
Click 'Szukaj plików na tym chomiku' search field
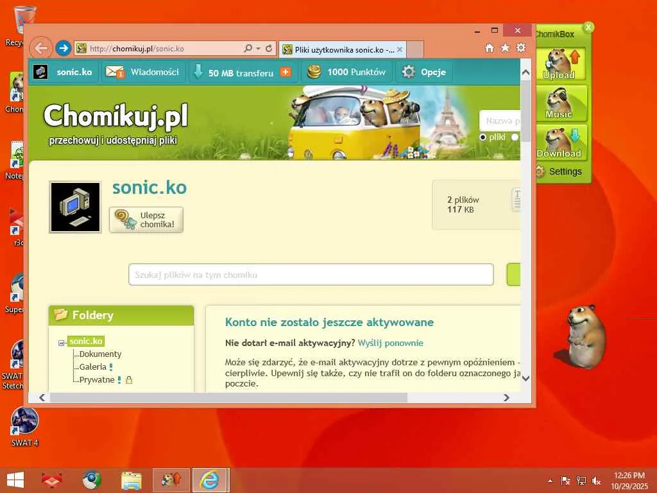pyautogui.click(x=311, y=275)
